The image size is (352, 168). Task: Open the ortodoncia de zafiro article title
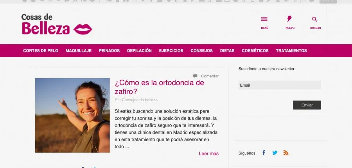[159, 87]
